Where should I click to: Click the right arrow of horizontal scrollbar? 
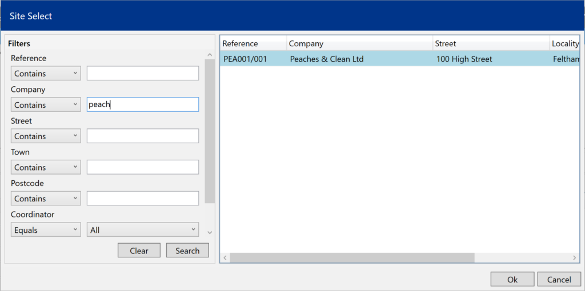click(575, 258)
